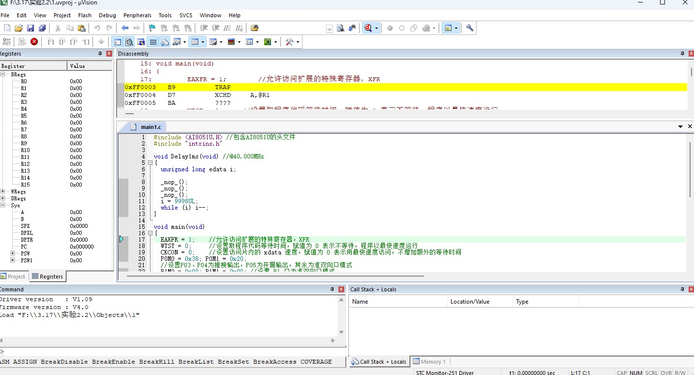The height and width of the screenshot is (375, 694).
Task: Open the Debug menu
Action: (107, 15)
